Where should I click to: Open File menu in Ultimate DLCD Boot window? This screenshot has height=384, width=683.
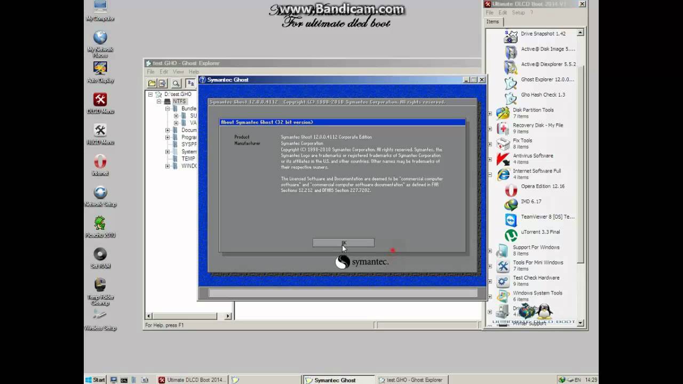[x=489, y=12]
